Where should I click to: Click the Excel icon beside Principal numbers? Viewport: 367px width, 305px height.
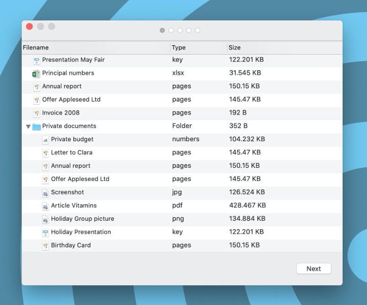[x=36, y=74]
